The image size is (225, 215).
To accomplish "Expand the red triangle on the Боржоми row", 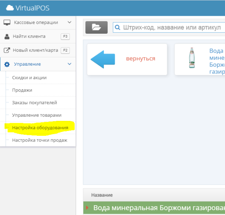I will 87,207.
